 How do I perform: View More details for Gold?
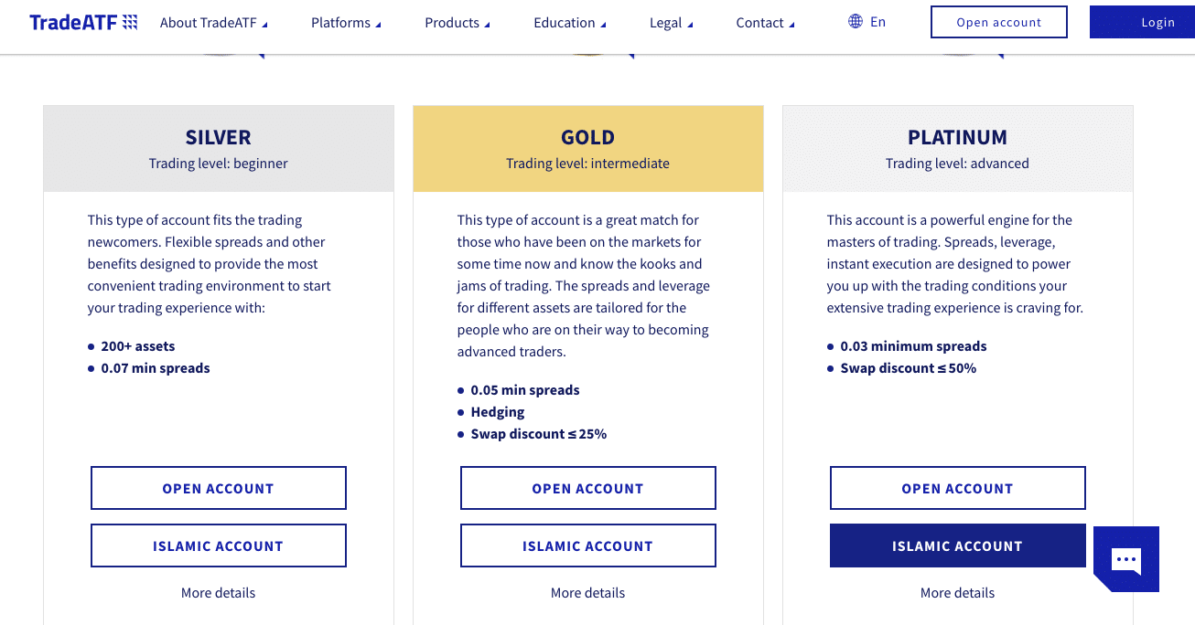tap(587, 593)
